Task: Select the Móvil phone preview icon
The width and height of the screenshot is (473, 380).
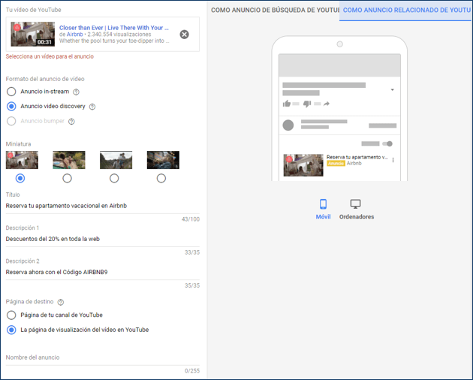Action: coord(323,204)
